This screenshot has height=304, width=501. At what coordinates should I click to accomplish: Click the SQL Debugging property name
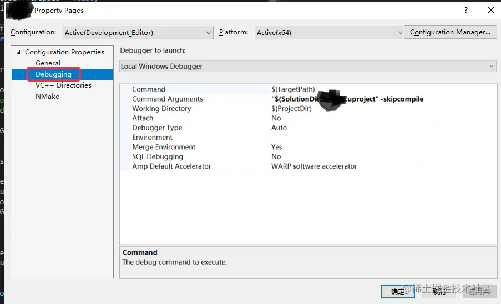158,156
